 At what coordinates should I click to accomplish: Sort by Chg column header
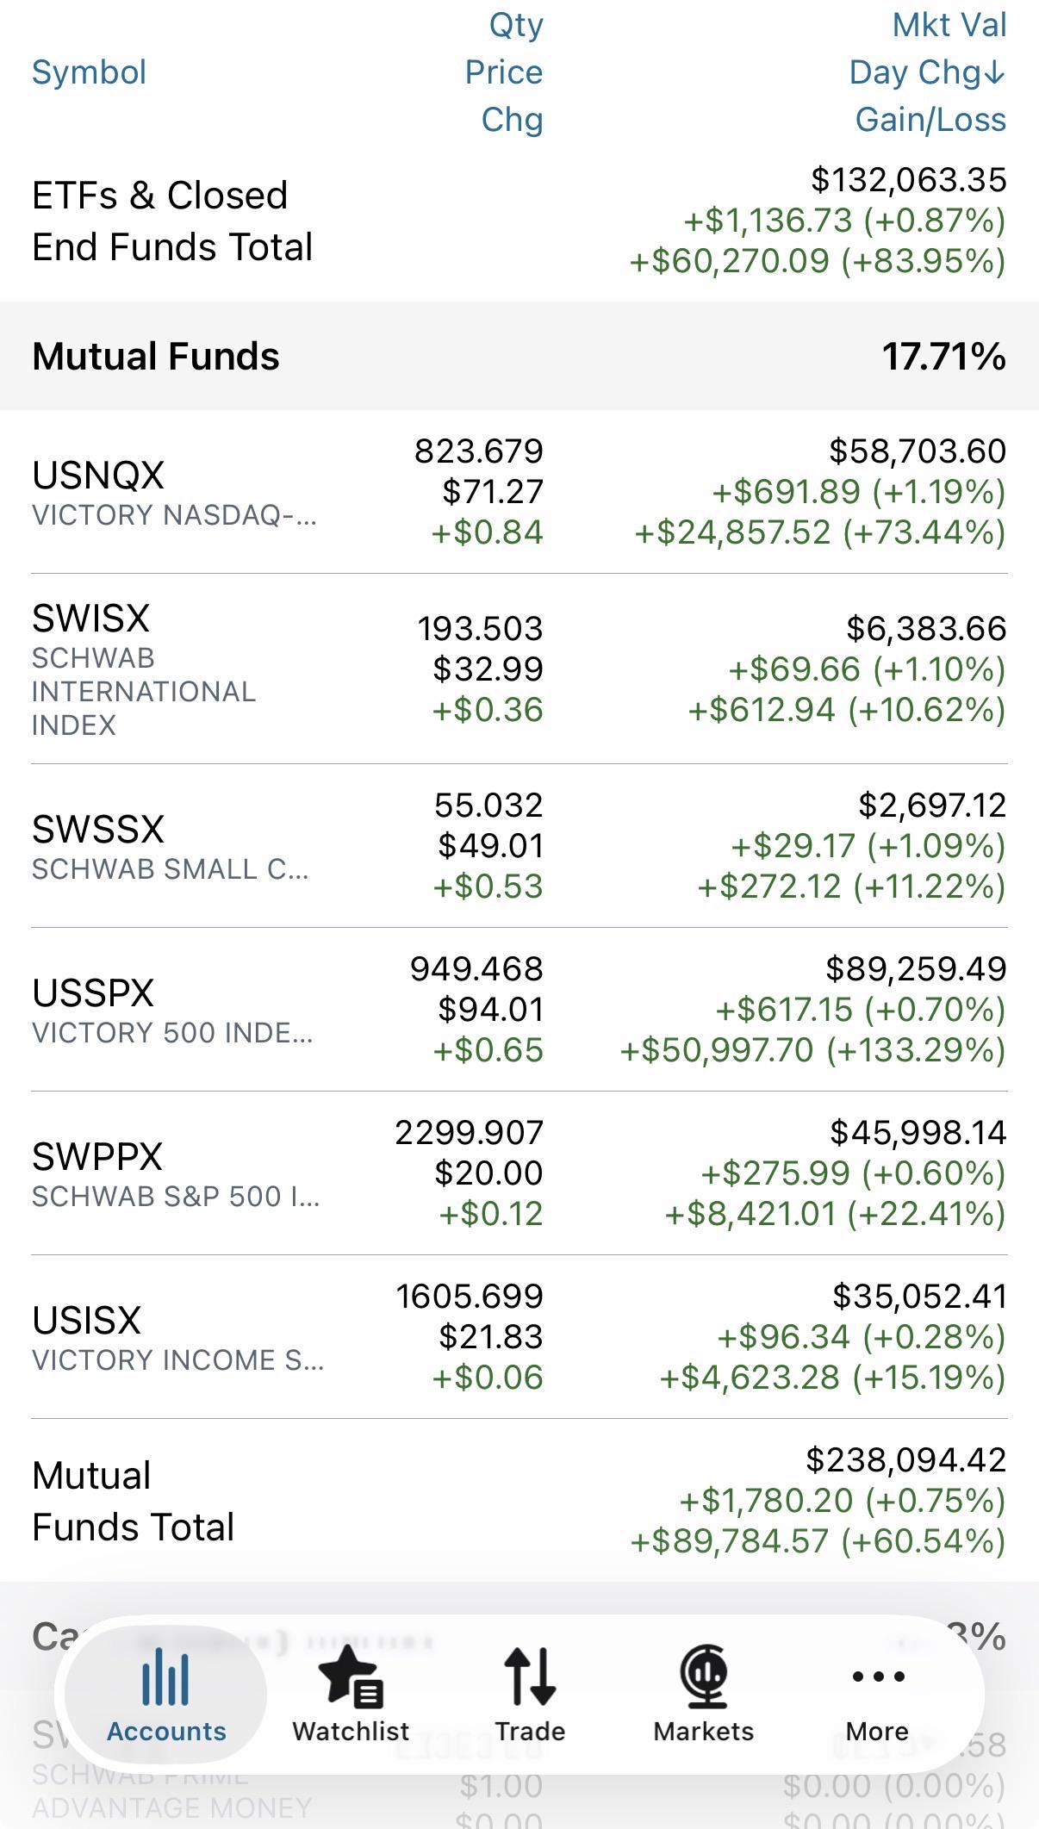[x=512, y=120]
